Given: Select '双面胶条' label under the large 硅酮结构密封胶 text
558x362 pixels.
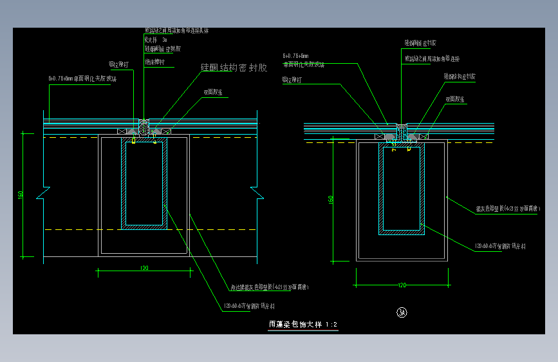Looking at the screenshot, I should 213,92.
